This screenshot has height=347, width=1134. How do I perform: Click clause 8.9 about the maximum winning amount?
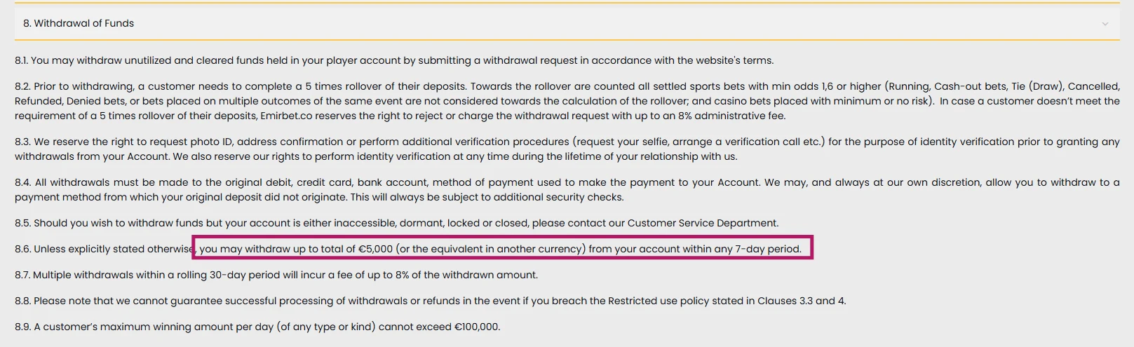(257, 327)
